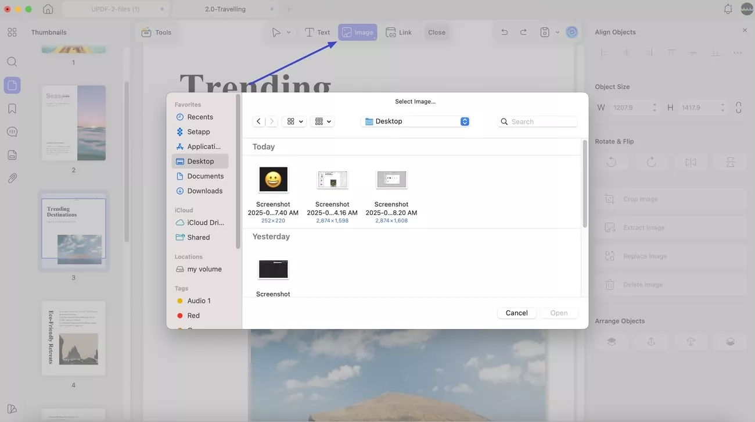Select the Text editing tool
Image resolution: width=755 pixels, height=422 pixels.
coord(317,33)
